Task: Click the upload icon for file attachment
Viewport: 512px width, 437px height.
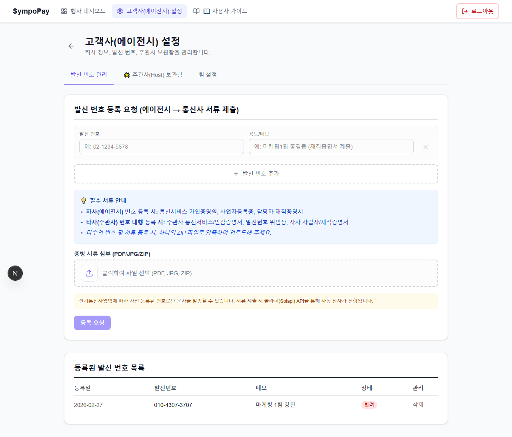Action: [x=89, y=273]
